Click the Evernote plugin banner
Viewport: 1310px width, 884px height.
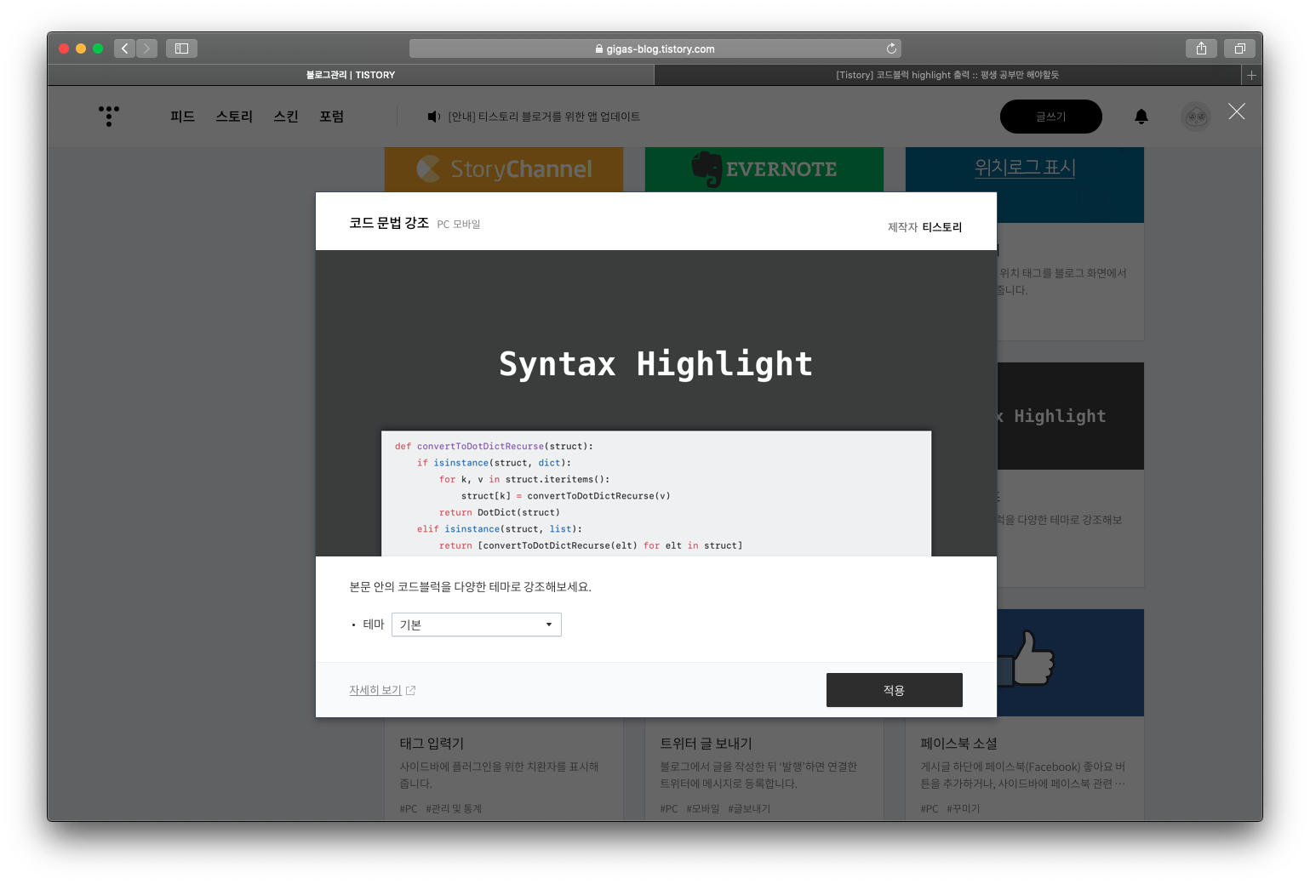pyautogui.click(x=764, y=169)
